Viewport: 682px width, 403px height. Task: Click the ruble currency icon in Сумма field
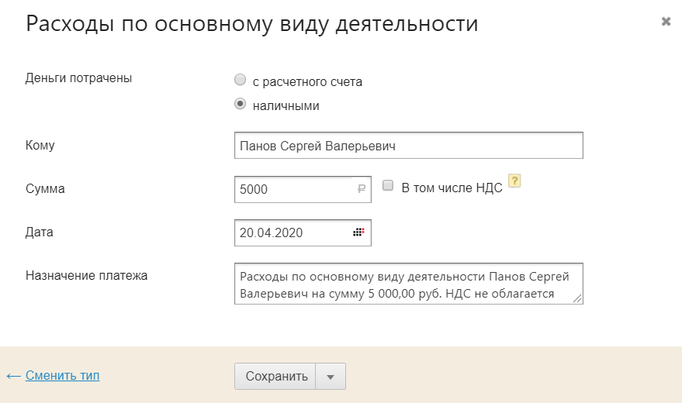pos(361,188)
